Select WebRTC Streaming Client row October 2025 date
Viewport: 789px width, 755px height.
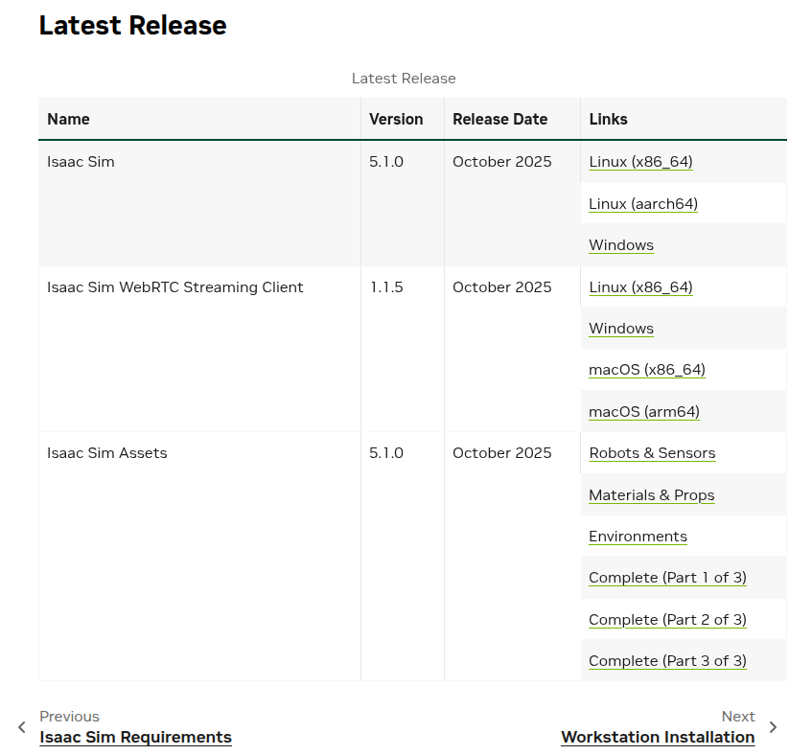pos(512,349)
